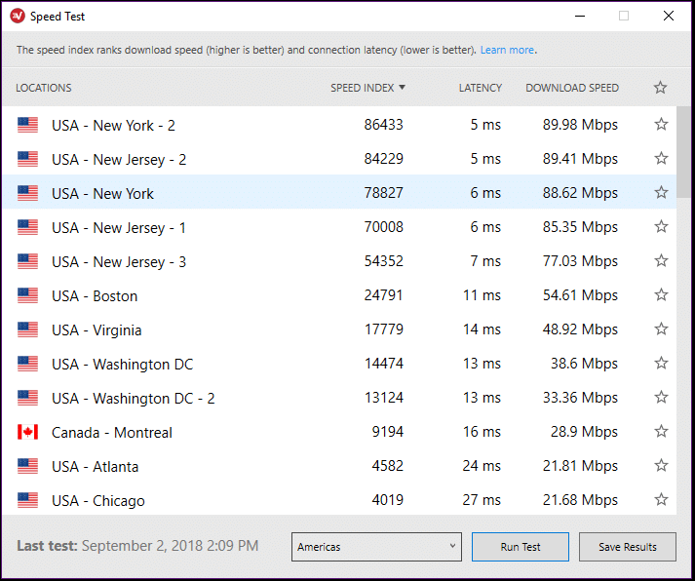Select the USA - Virginia location

339,329
